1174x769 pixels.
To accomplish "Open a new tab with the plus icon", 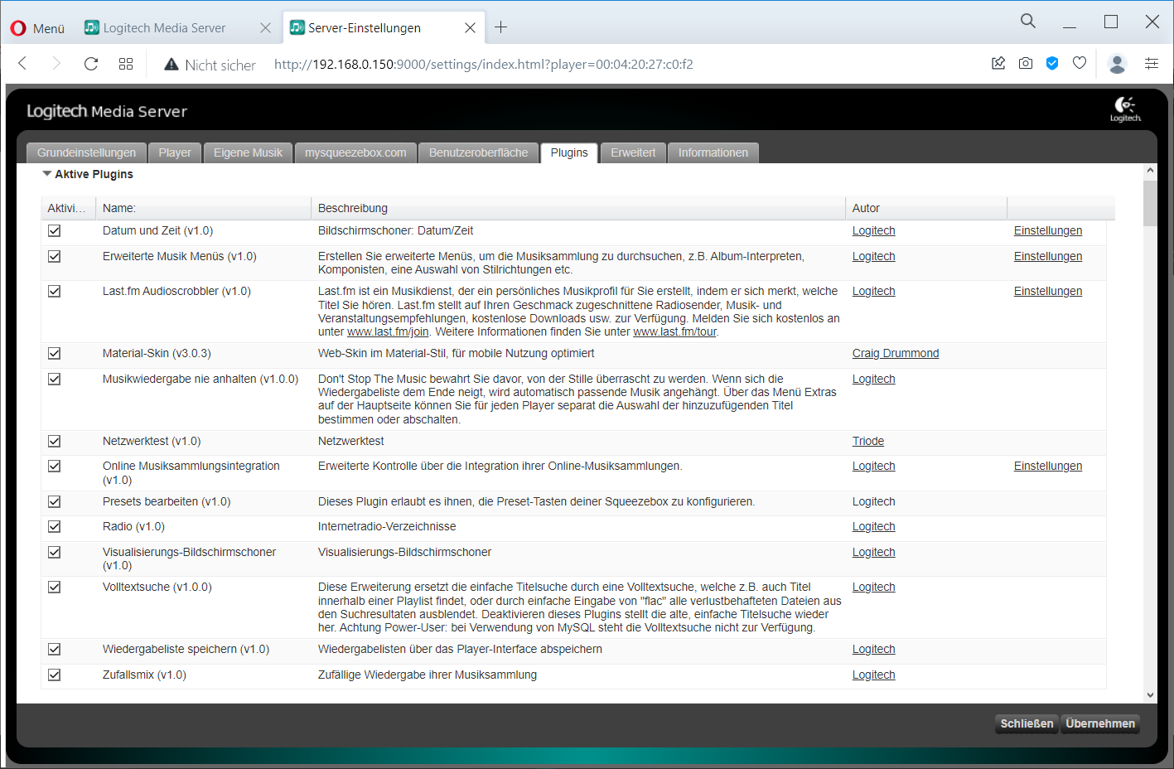I will click(500, 27).
